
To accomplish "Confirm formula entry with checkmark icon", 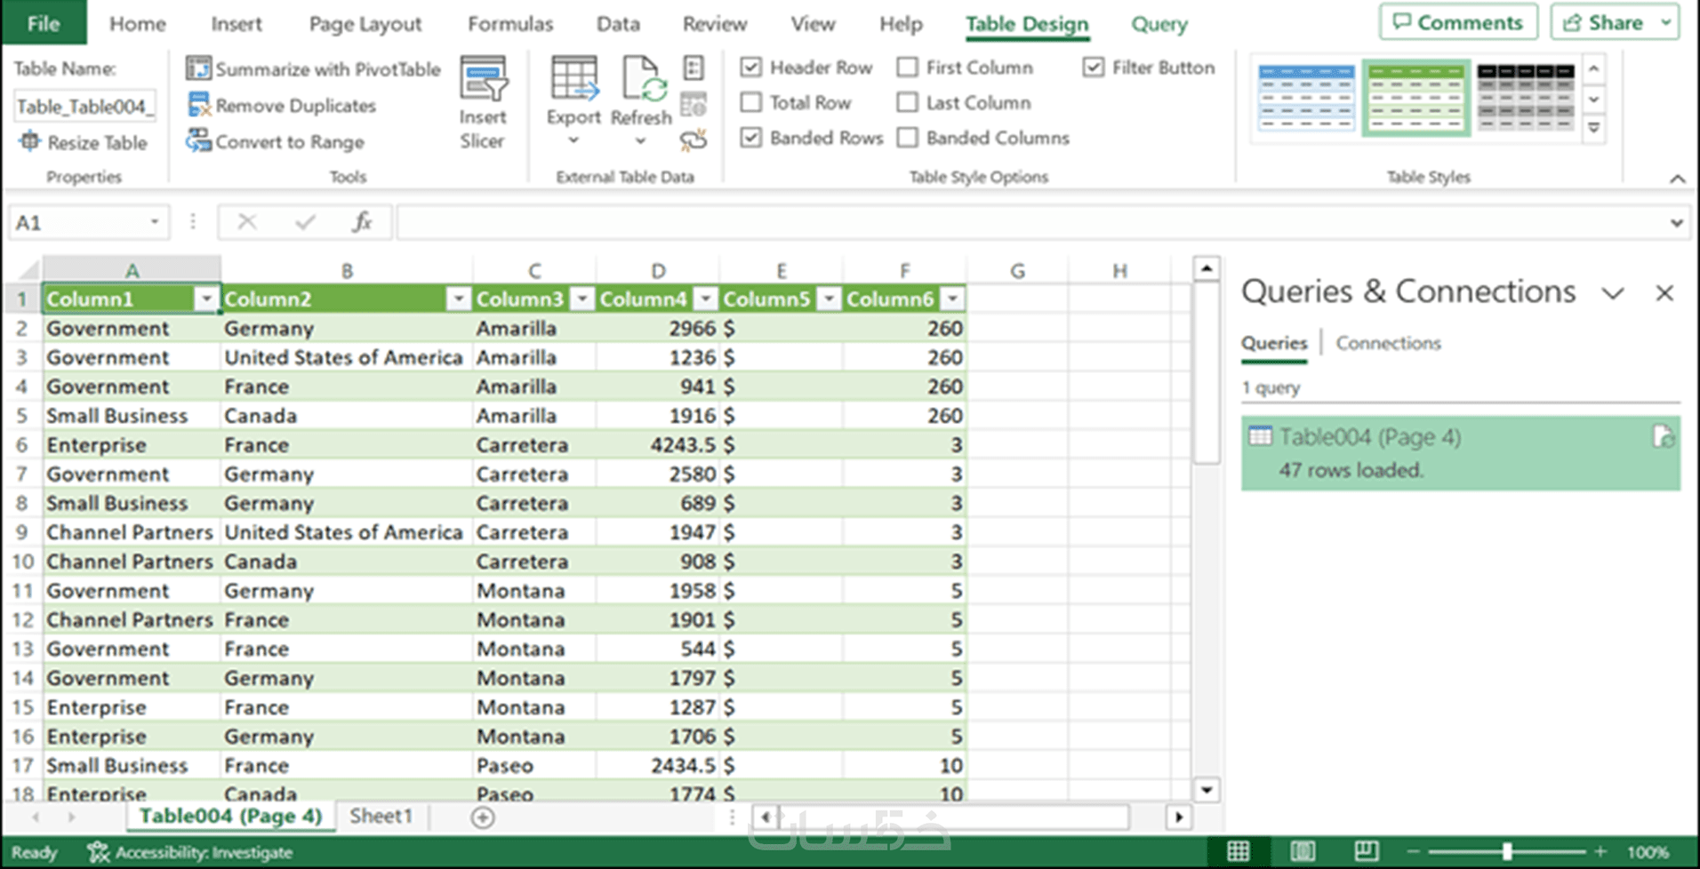I will coord(305,222).
